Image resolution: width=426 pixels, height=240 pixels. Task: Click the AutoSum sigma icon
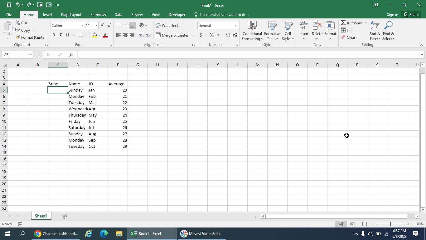pyautogui.click(x=343, y=23)
